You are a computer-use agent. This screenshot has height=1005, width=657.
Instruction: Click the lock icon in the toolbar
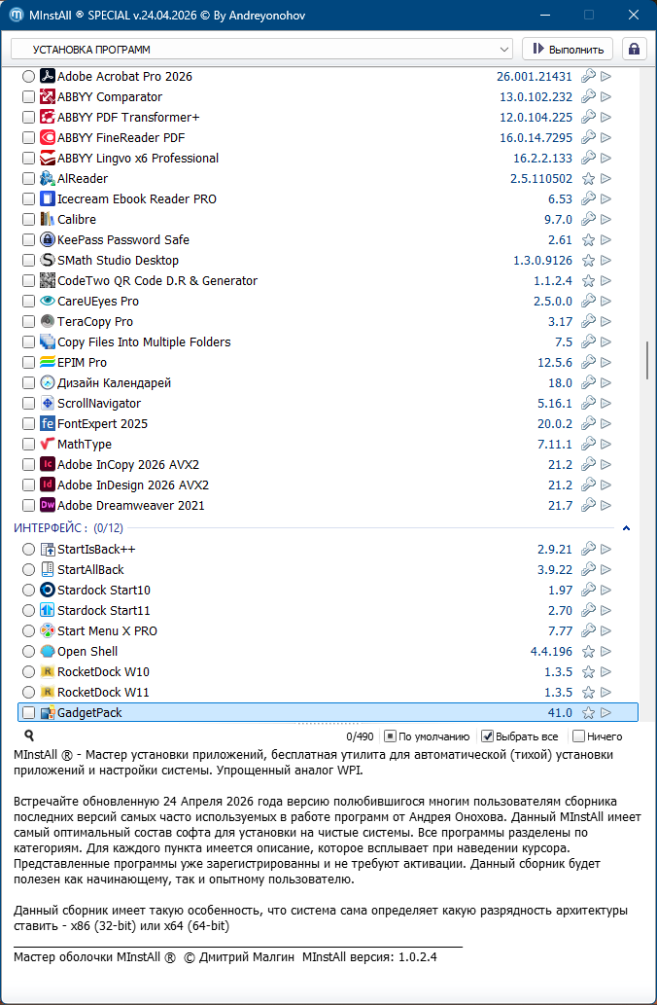coord(634,49)
